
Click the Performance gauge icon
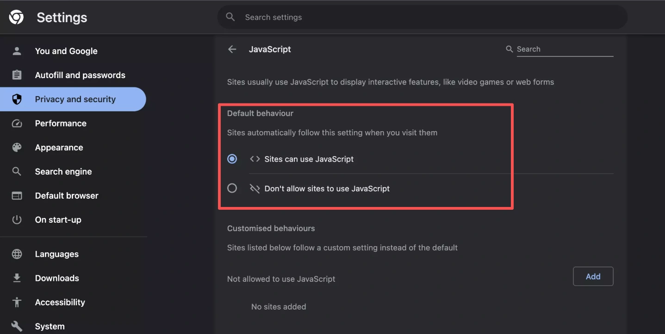point(17,123)
